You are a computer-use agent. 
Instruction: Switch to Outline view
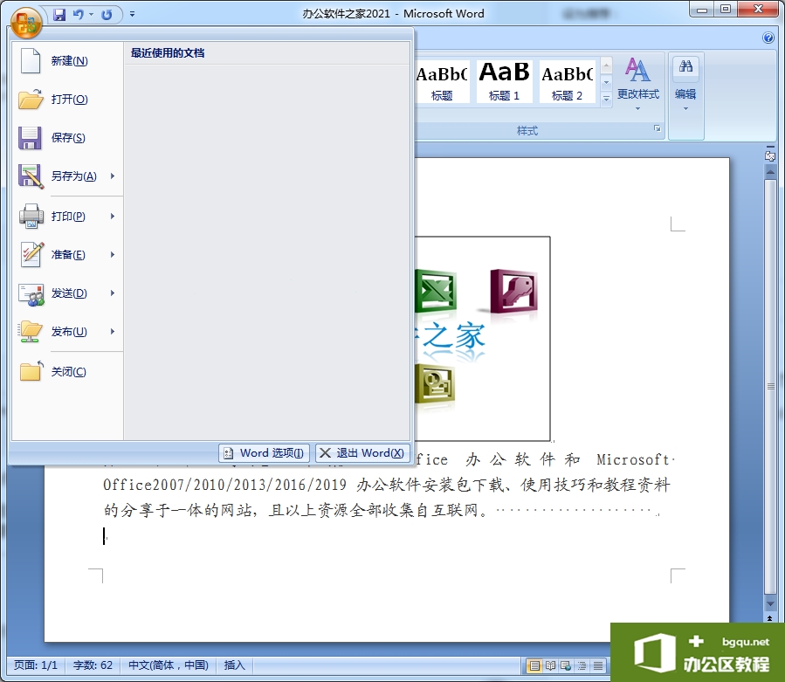(x=582, y=665)
